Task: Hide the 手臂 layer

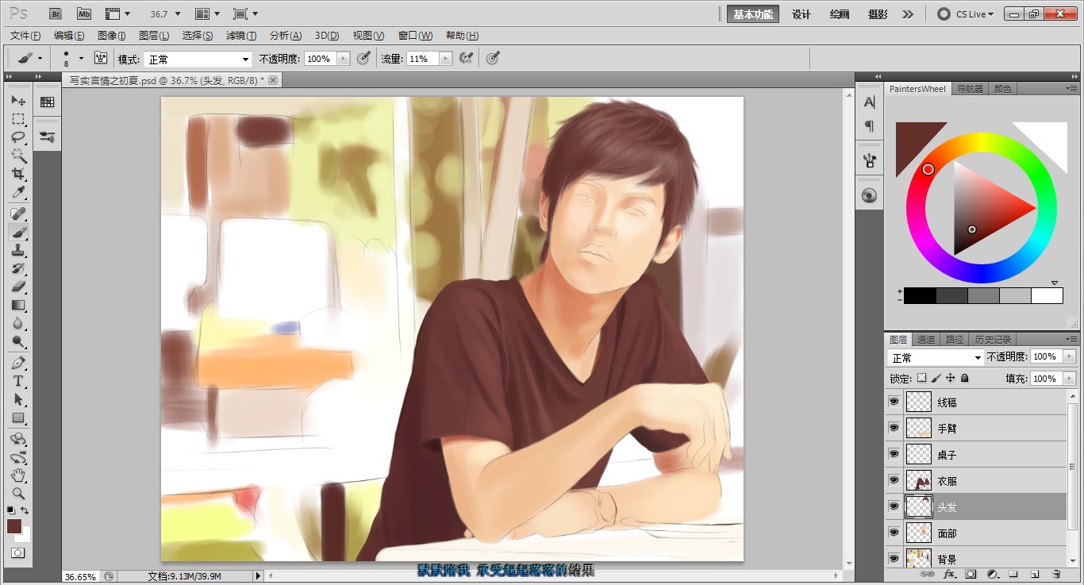Action: [x=894, y=429]
